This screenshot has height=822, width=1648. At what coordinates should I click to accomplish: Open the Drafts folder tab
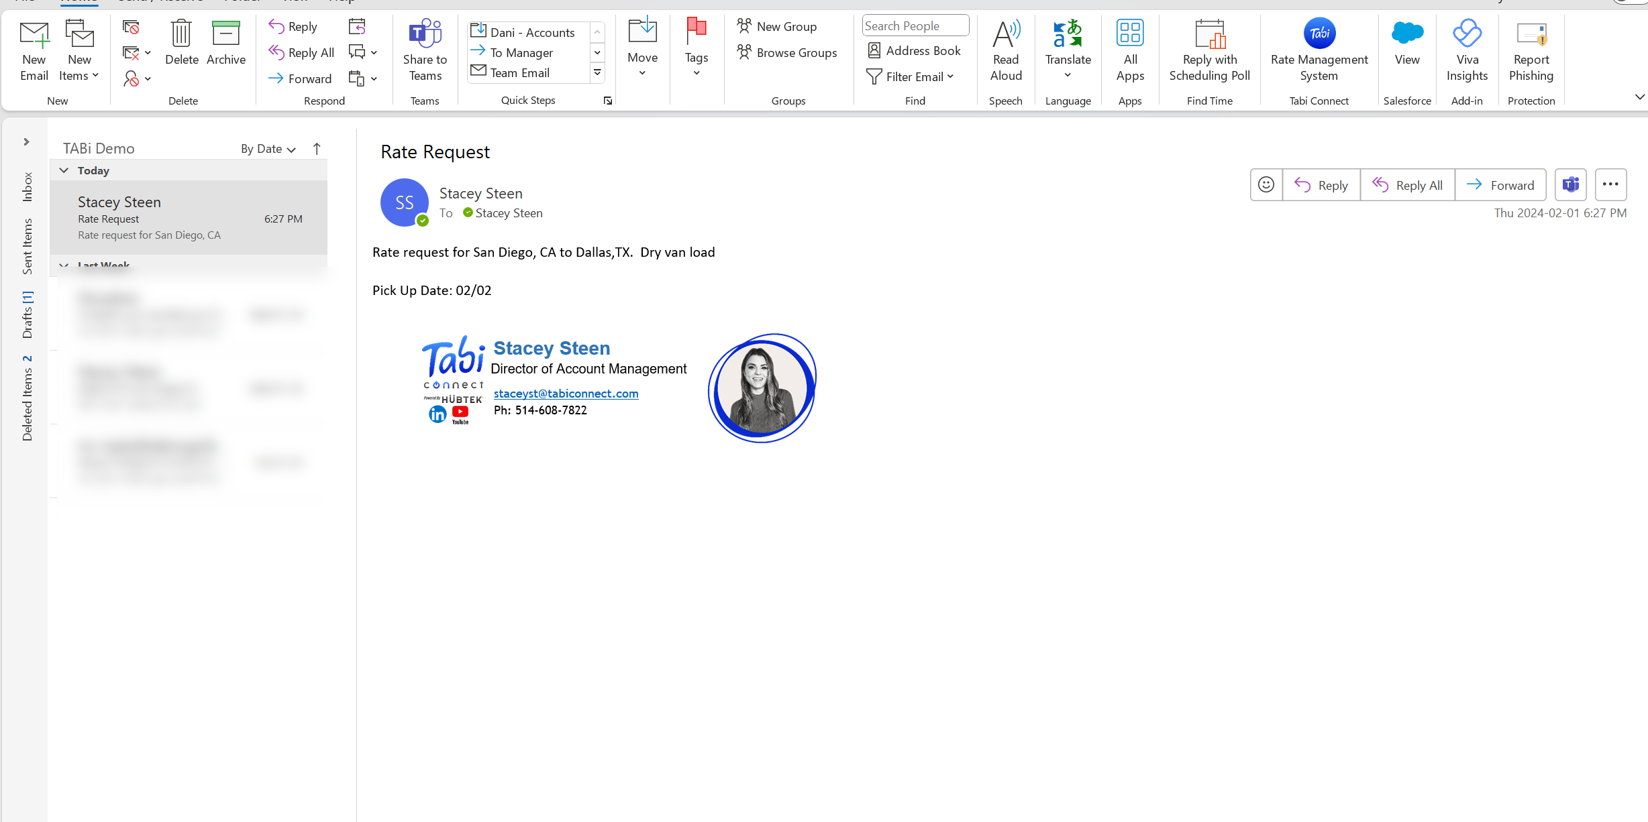point(28,314)
